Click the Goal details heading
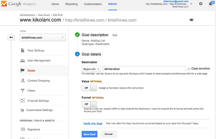This screenshot has height=139, width=216. (91, 54)
